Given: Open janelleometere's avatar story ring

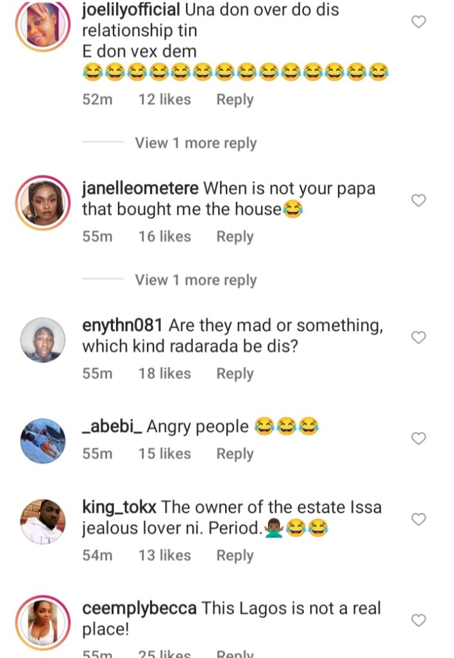Looking at the screenshot, I should click(x=42, y=202).
